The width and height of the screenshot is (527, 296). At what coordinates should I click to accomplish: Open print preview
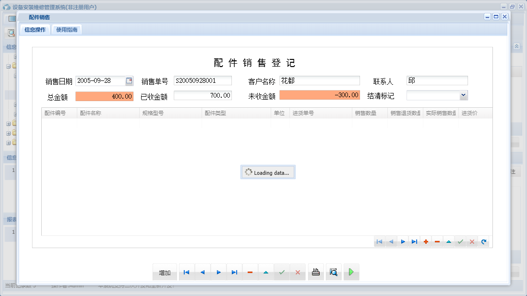334,272
